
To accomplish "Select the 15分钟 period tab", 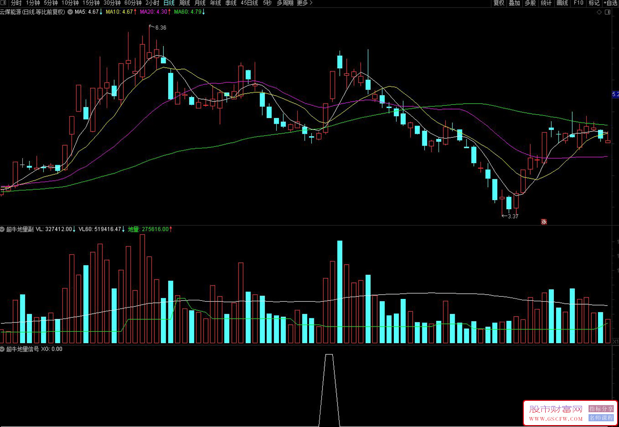I will click(x=91, y=3).
